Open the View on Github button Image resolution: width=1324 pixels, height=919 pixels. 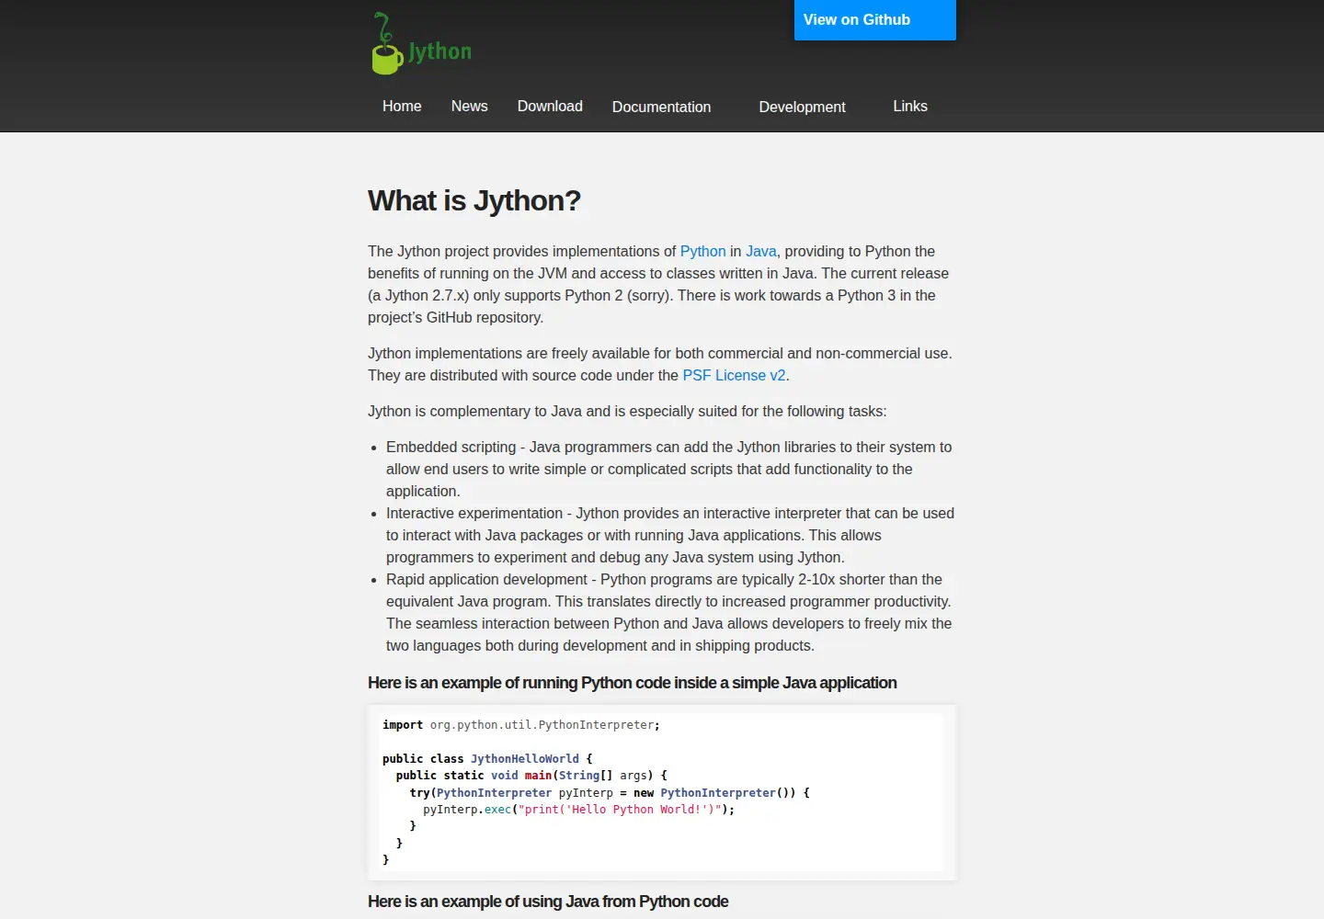874,20
